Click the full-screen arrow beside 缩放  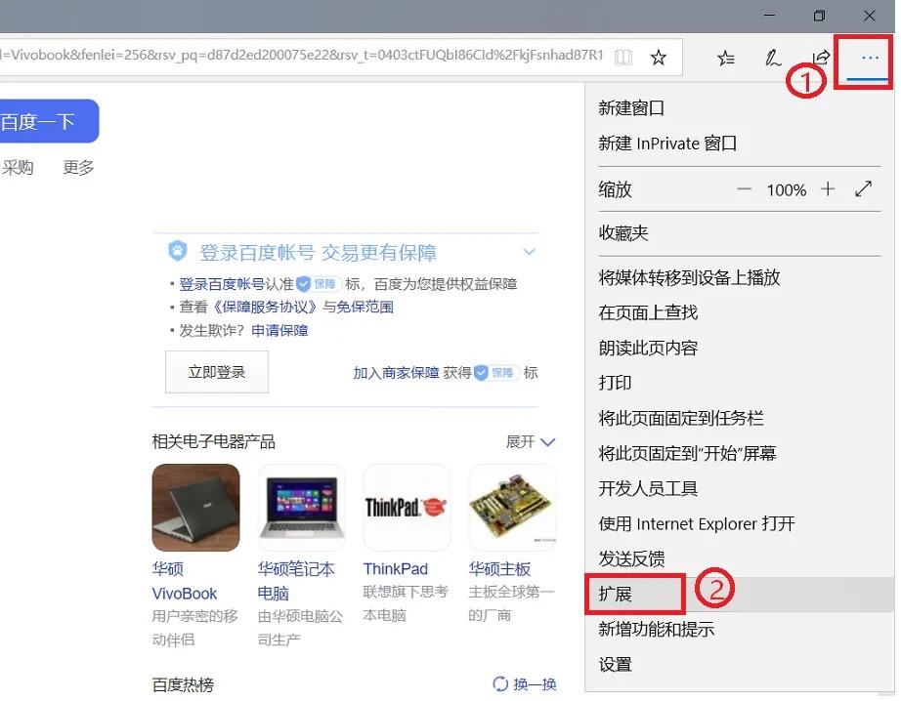pyautogui.click(x=864, y=188)
